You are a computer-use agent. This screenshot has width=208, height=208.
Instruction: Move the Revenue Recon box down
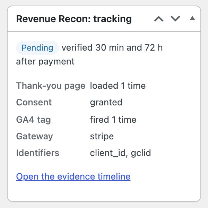[175, 19]
